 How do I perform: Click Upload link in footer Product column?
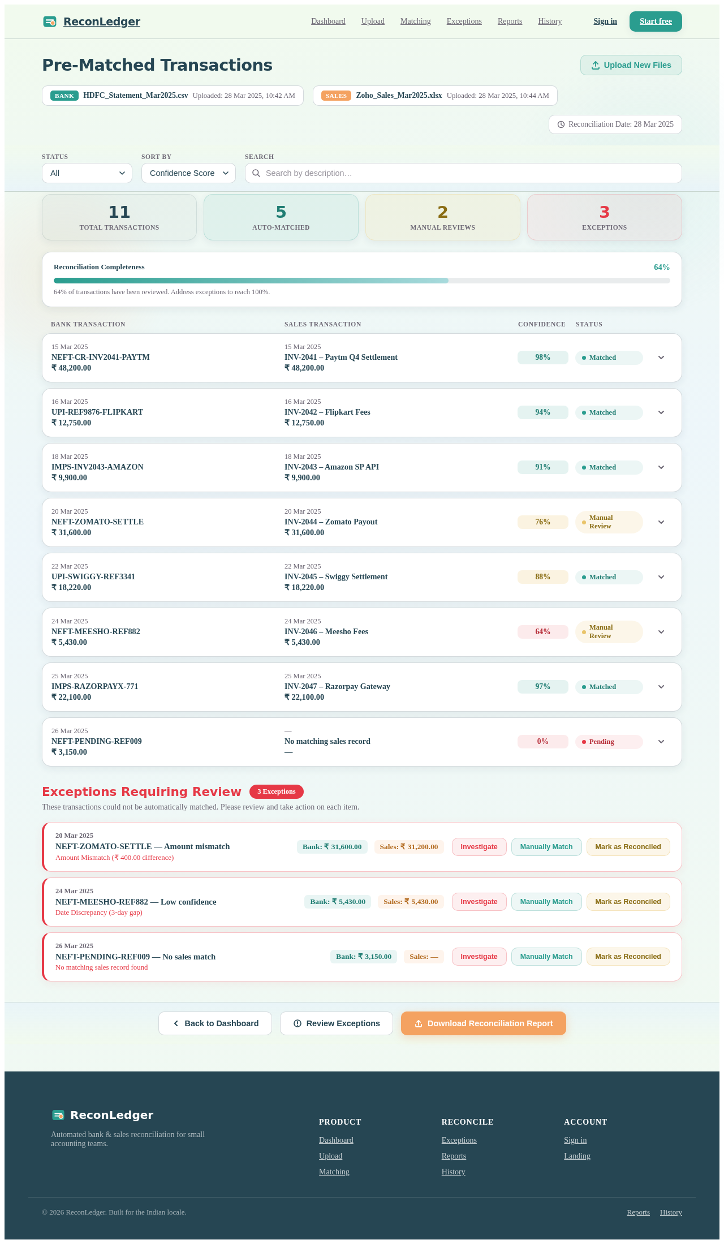click(x=331, y=1156)
